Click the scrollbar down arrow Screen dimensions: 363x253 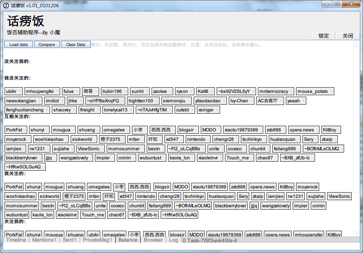pos(356,233)
